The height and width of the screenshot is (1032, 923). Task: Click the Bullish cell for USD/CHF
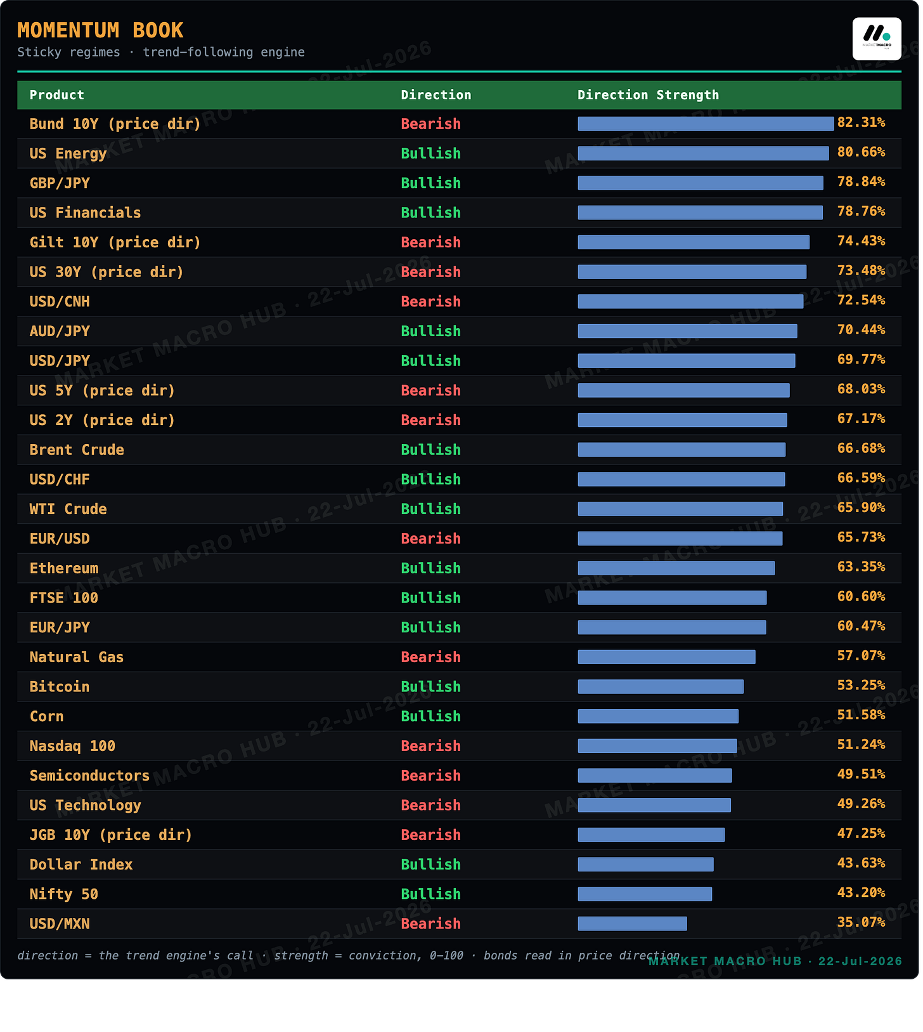pyautogui.click(x=430, y=480)
